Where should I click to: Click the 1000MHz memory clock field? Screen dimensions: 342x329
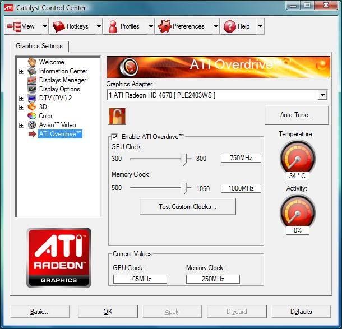click(241, 188)
